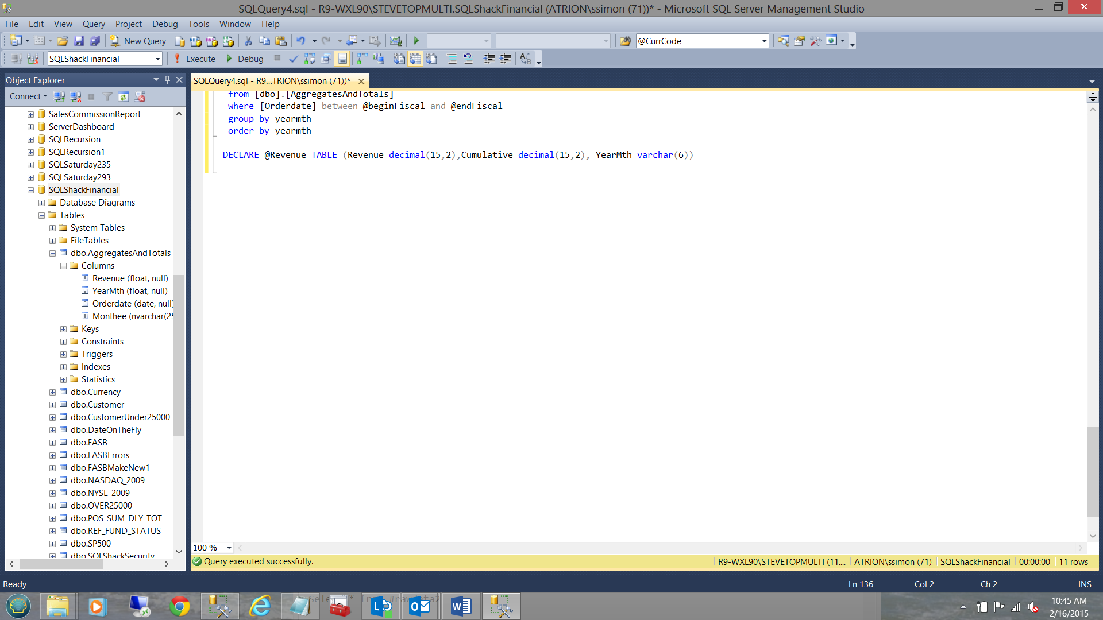Click the Save All icon
The image size is (1103, 620).
click(x=95, y=41)
